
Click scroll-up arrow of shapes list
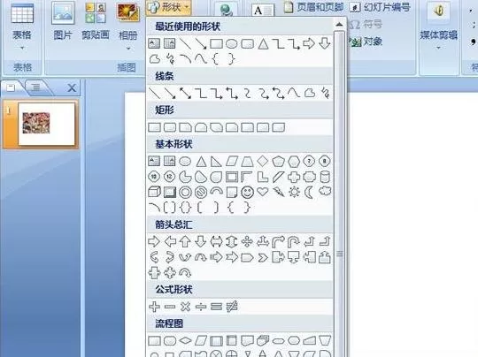(x=339, y=25)
